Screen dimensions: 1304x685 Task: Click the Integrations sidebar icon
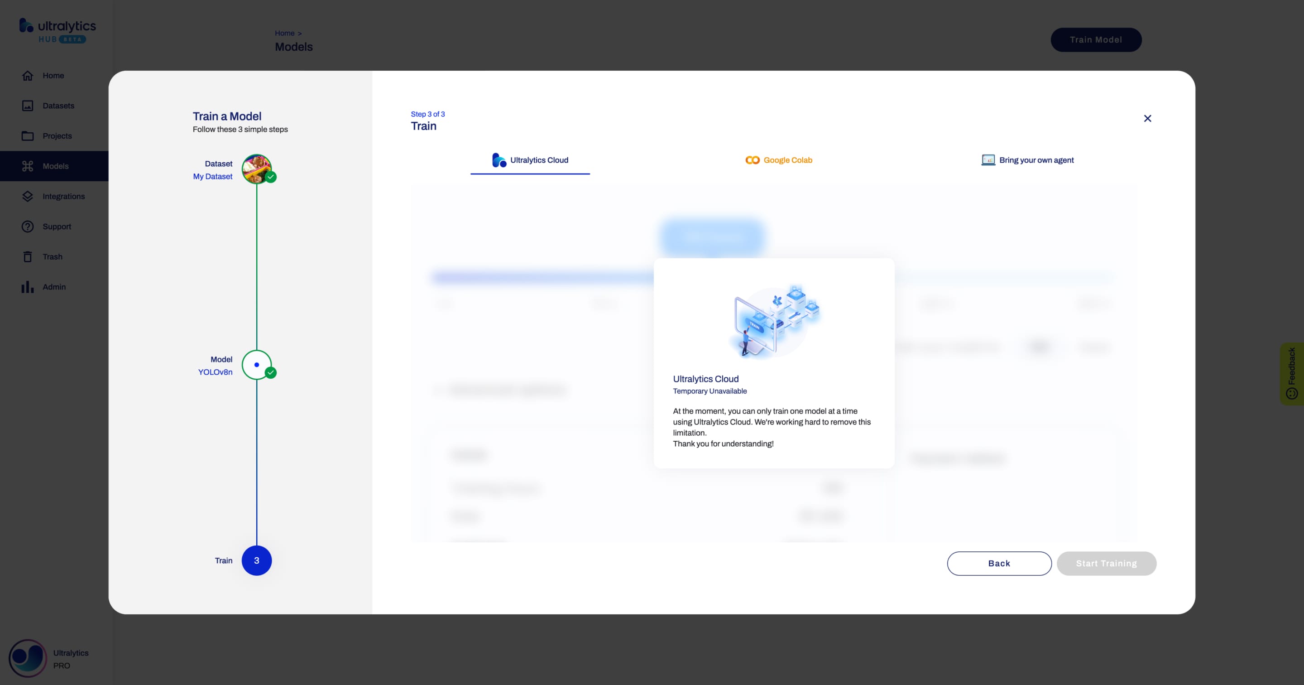pos(27,196)
